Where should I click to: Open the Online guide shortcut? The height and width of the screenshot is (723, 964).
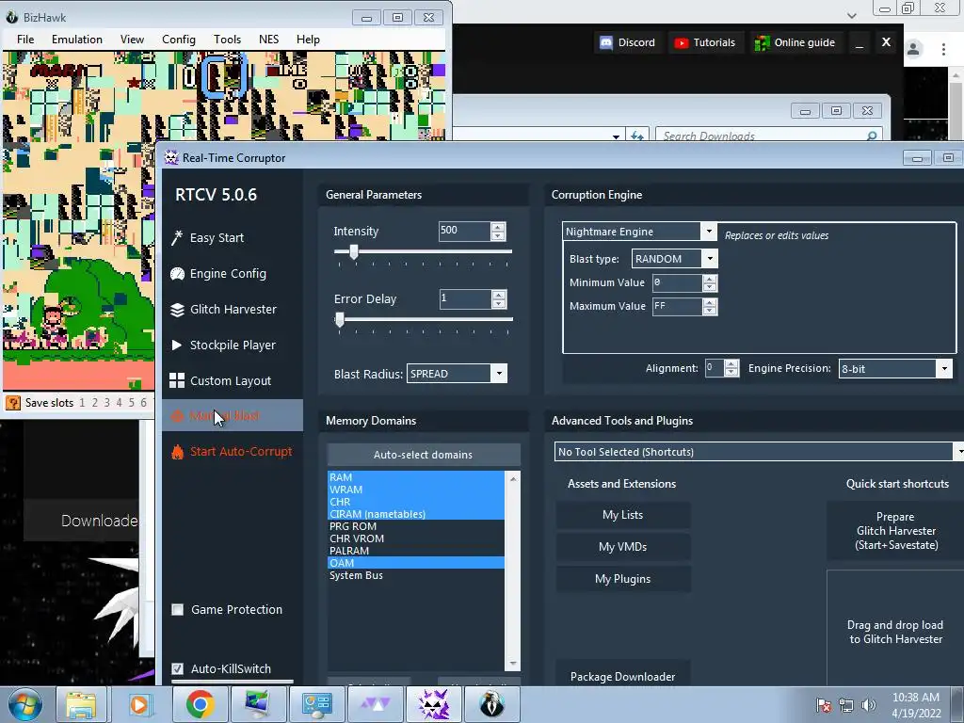point(795,42)
